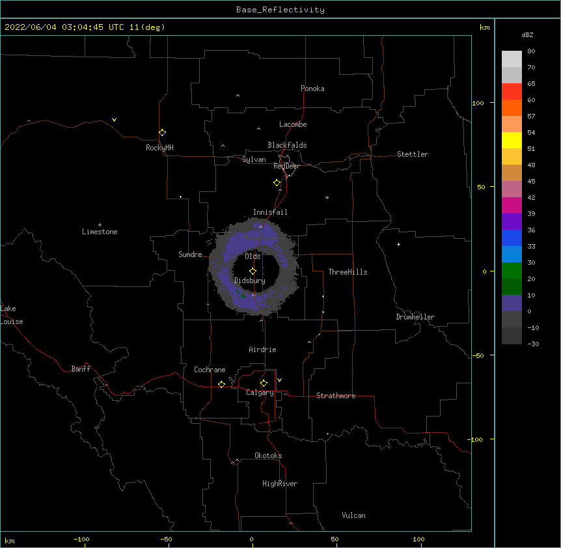Click the Cochrane town label
Viewport: 561px width, 548px height.
coord(210,370)
